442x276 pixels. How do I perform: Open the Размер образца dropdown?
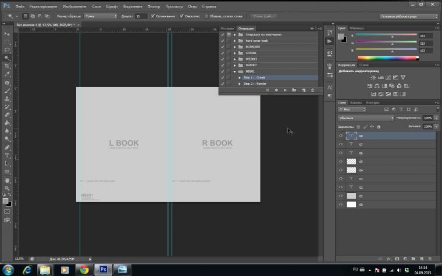click(x=100, y=16)
